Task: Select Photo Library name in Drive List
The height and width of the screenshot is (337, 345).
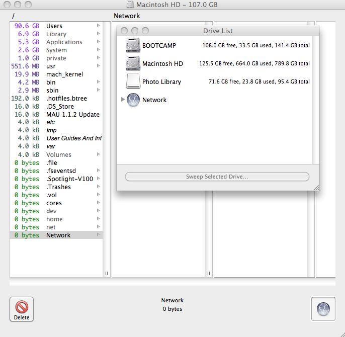Action: pos(162,81)
